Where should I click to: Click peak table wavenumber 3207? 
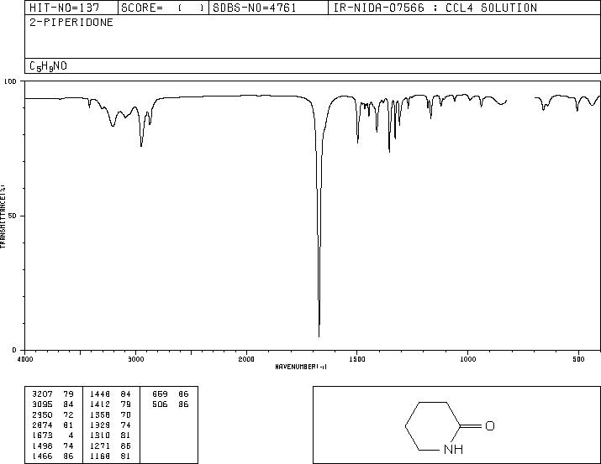click(x=42, y=394)
